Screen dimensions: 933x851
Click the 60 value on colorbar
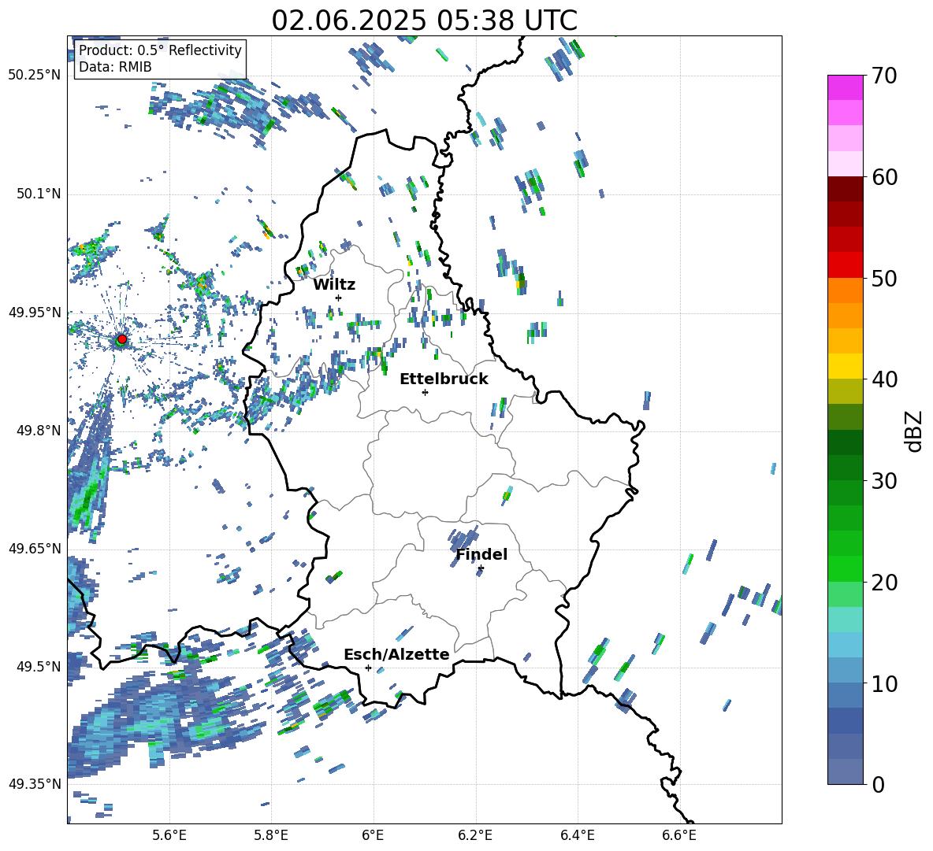tap(884, 177)
